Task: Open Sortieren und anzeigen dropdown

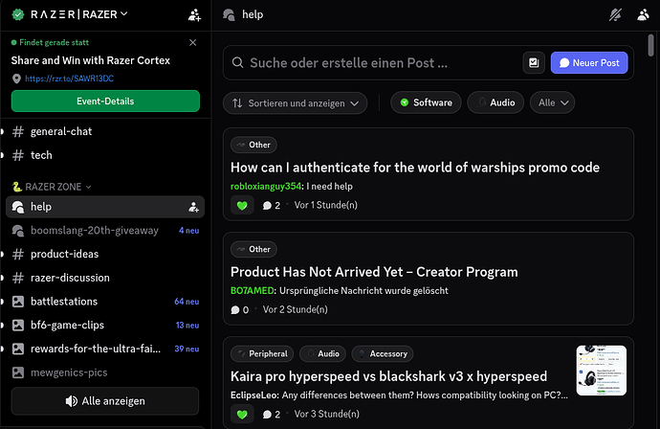Action: tap(295, 103)
